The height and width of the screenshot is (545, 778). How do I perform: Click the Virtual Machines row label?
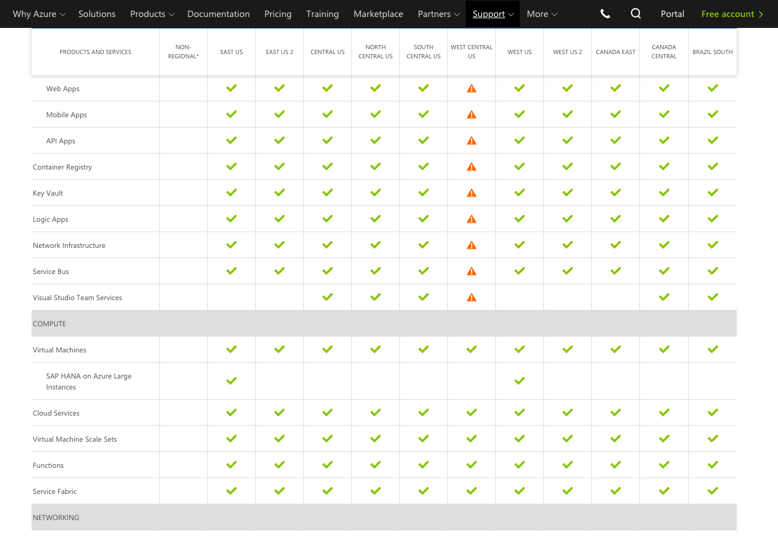(60, 350)
